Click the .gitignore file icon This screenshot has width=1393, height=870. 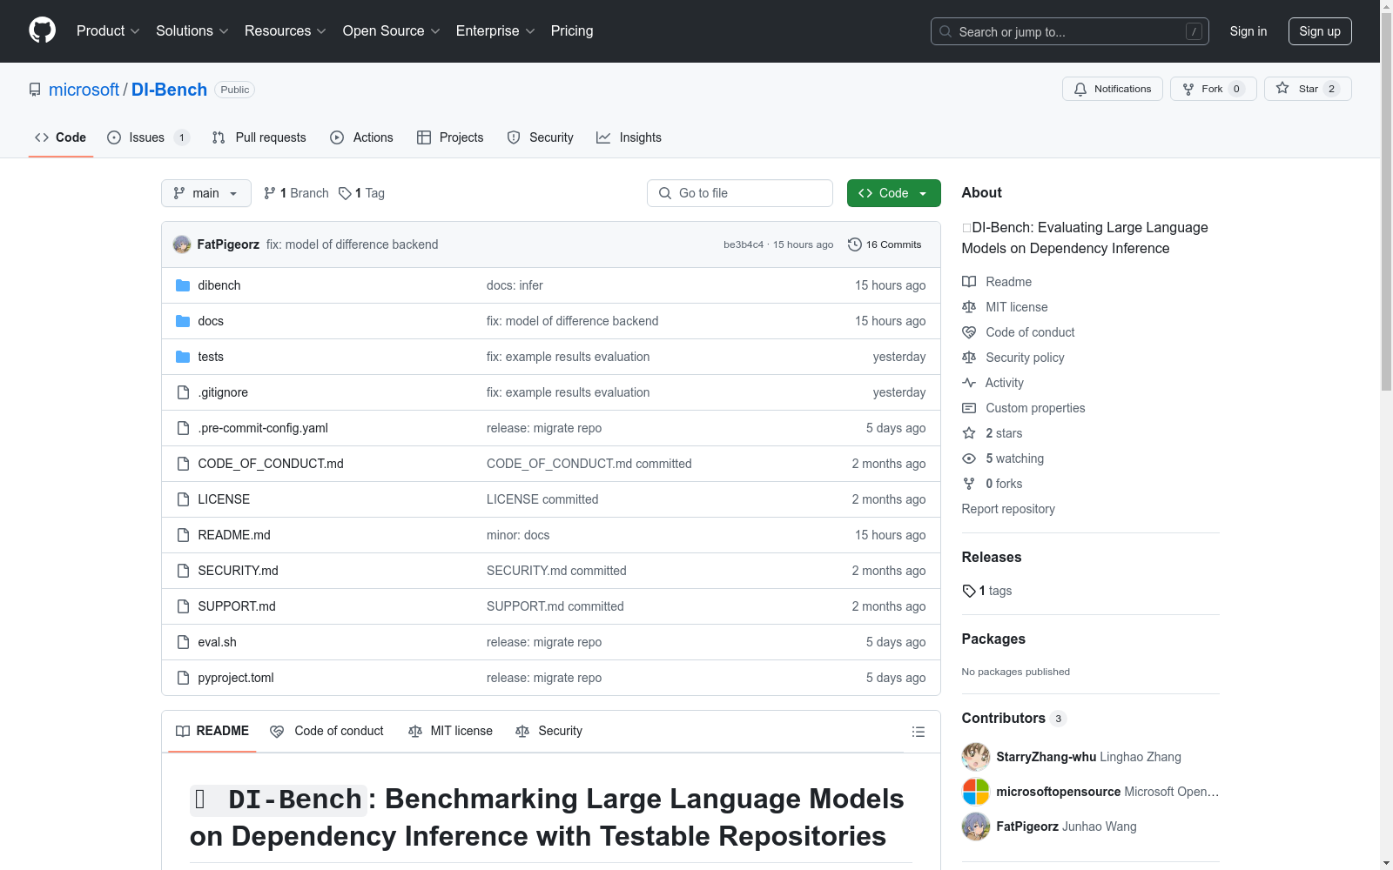(183, 392)
